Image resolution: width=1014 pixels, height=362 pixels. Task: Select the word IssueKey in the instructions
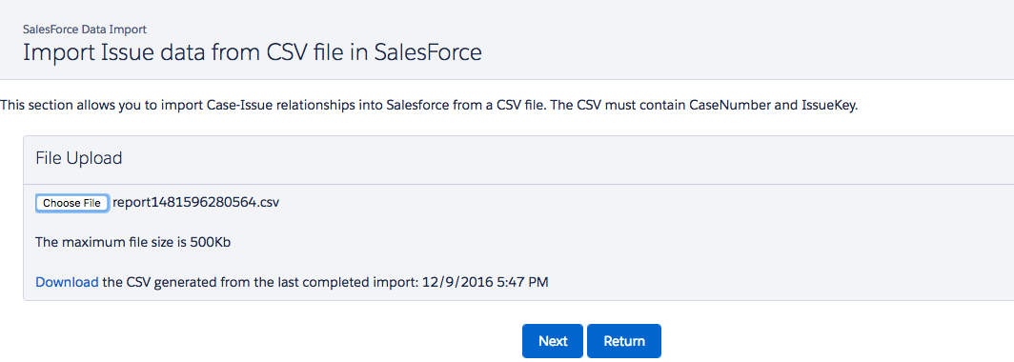click(834, 106)
